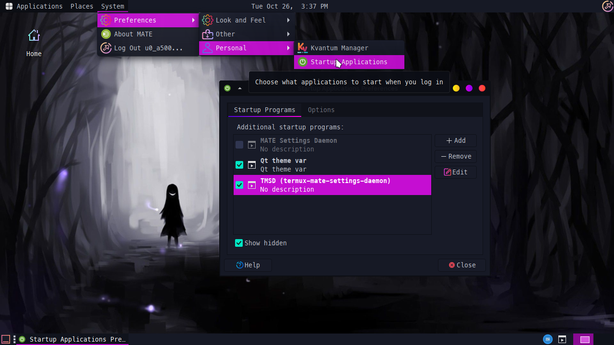Select the 'Qt theme var' list entry
This screenshot has width=614, height=345.
coord(332,165)
